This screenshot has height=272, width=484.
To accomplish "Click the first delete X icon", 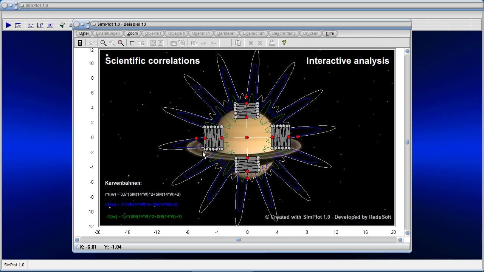I will [250, 43].
